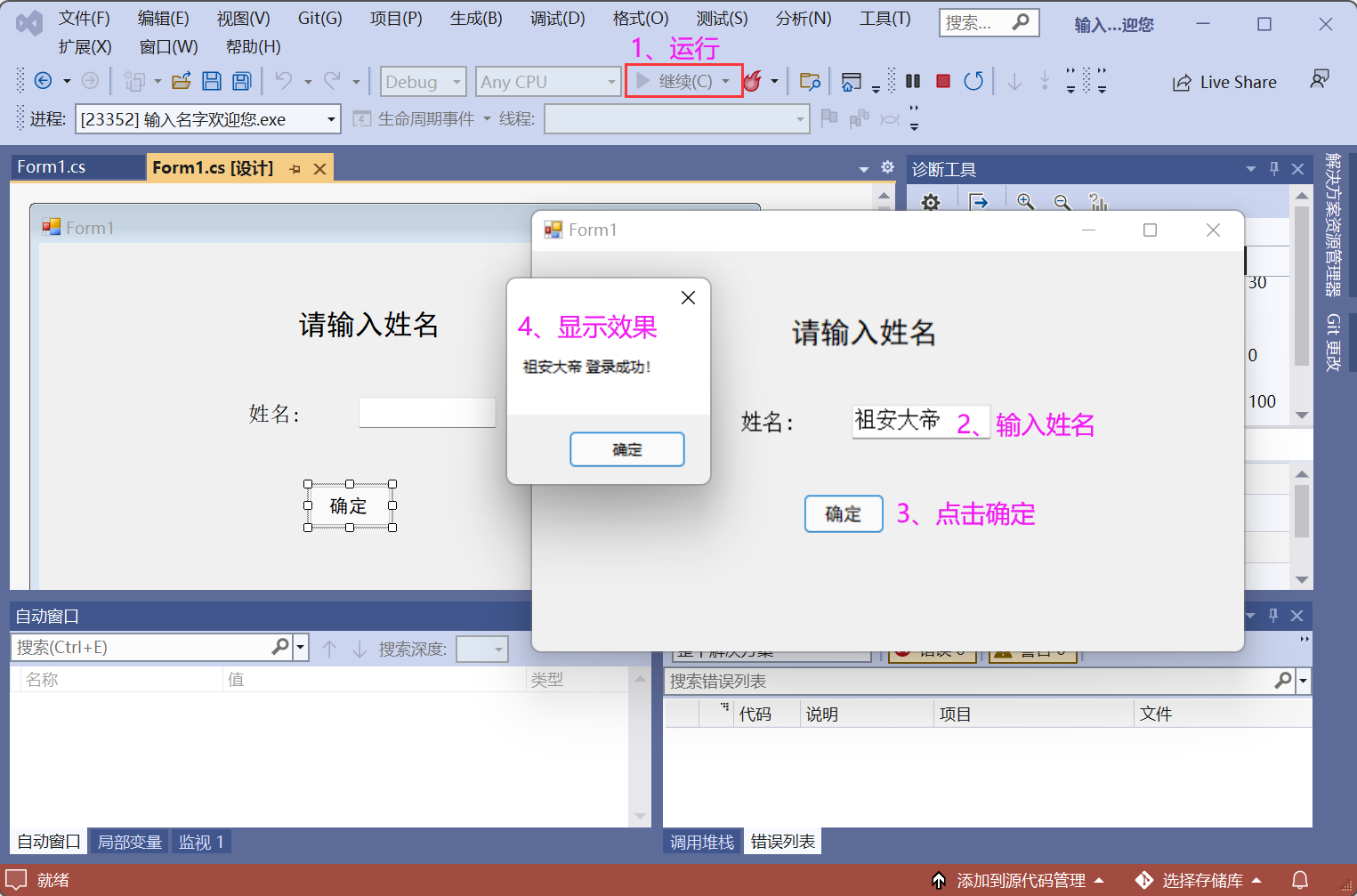This screenshot has width=1357, height=896.
Task: Open the 进程 process combo box
Action: [x=208, y=119]
